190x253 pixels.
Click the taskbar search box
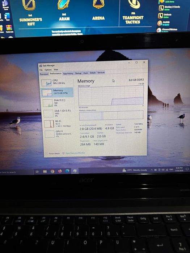(x=16, y=172)
